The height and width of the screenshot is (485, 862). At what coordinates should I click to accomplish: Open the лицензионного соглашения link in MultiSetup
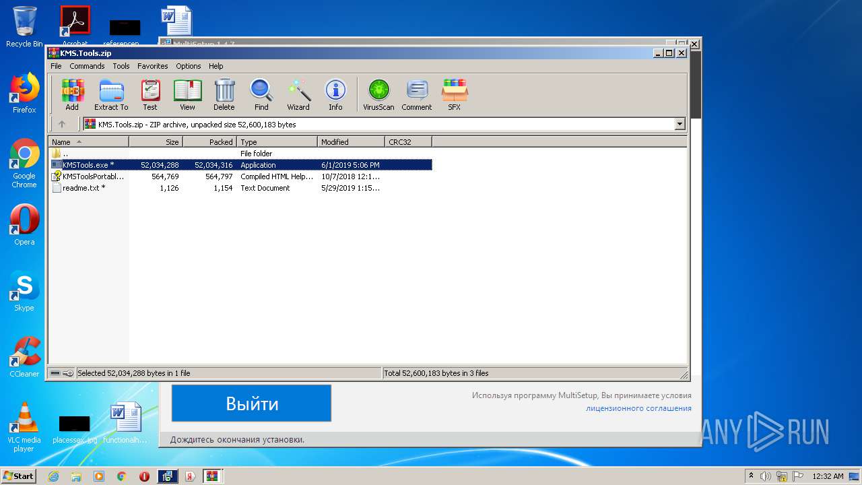click(638, 408)
